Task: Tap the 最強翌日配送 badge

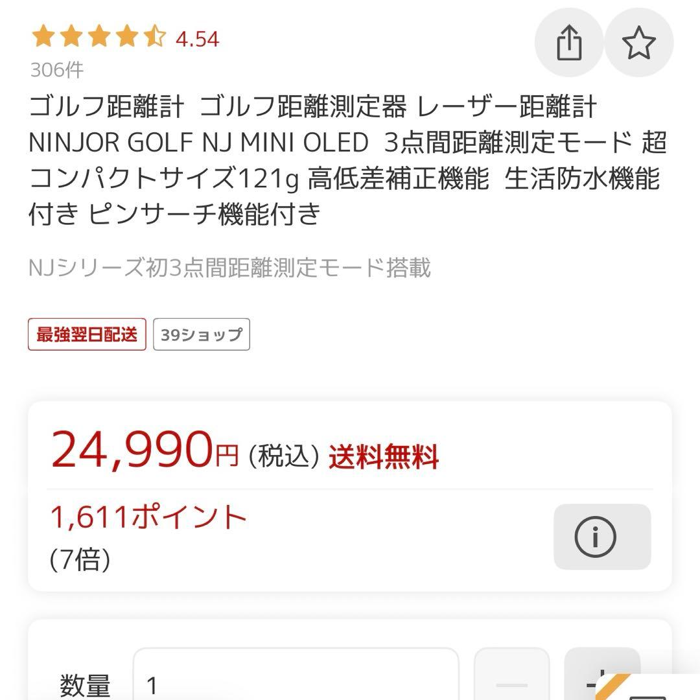Action: tap(85, 334)
